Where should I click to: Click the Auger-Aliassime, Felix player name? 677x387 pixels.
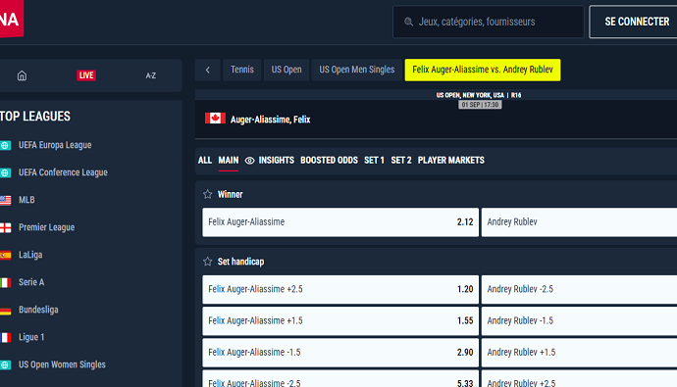tap(270, 120)
